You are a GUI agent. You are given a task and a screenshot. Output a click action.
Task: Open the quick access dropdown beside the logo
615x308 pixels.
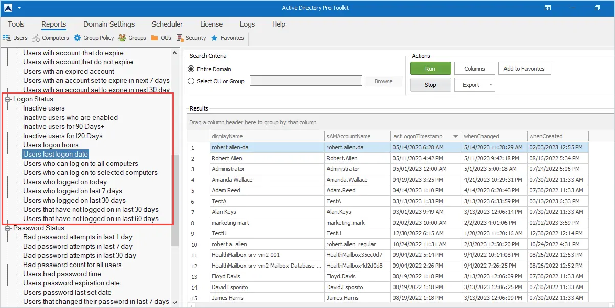tap(19, 8)
